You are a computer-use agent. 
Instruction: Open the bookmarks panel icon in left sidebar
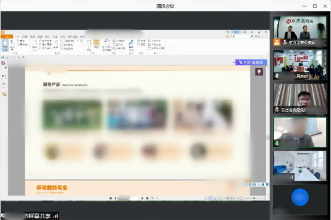tap(4, 77)
